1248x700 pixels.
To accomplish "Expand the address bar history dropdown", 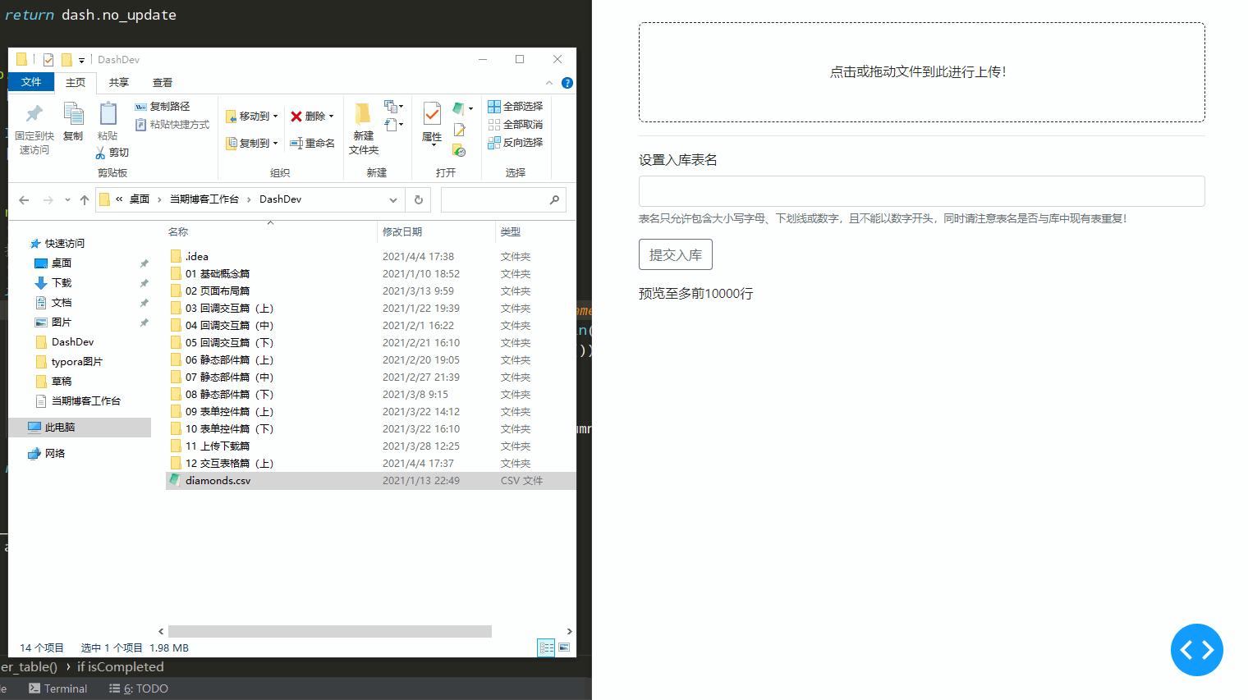I will point(393,199).
